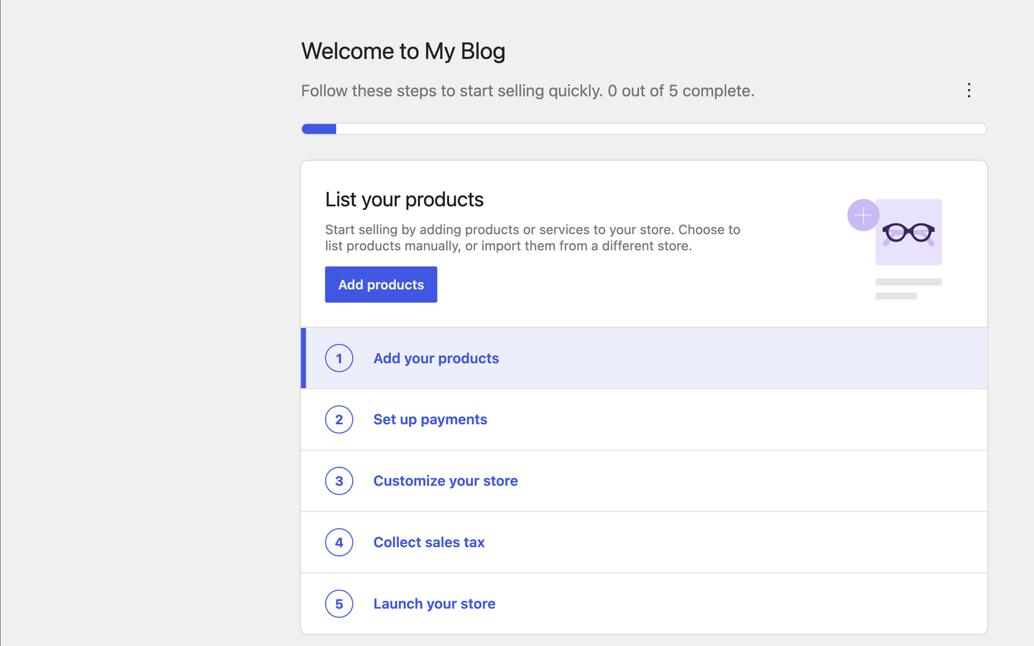This screenshot has height=646, width=1034.
Task: Click the step 3 number circle
Action: point(339,481)
